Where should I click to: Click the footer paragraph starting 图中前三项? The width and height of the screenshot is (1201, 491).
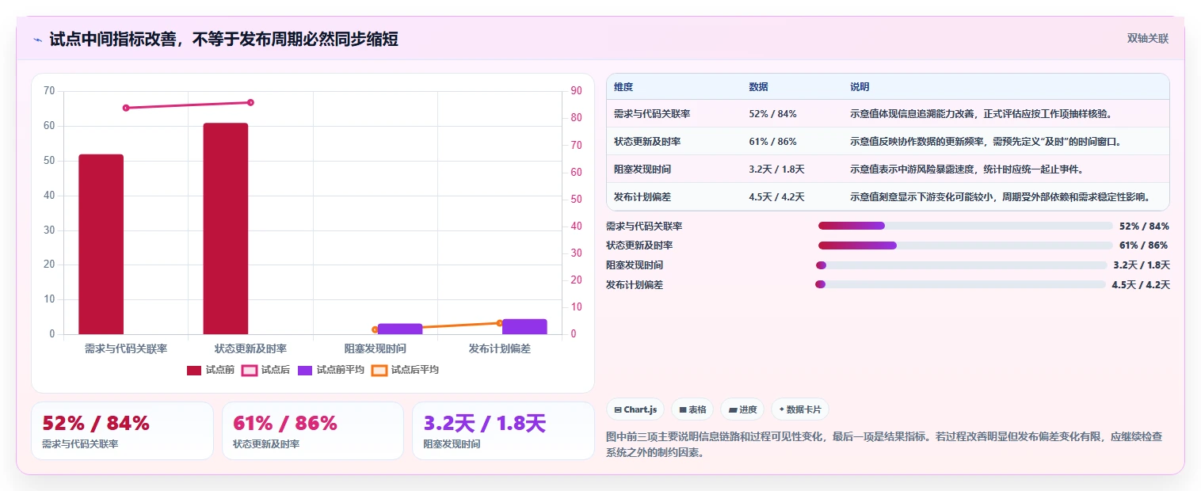[x=884, y=445]
